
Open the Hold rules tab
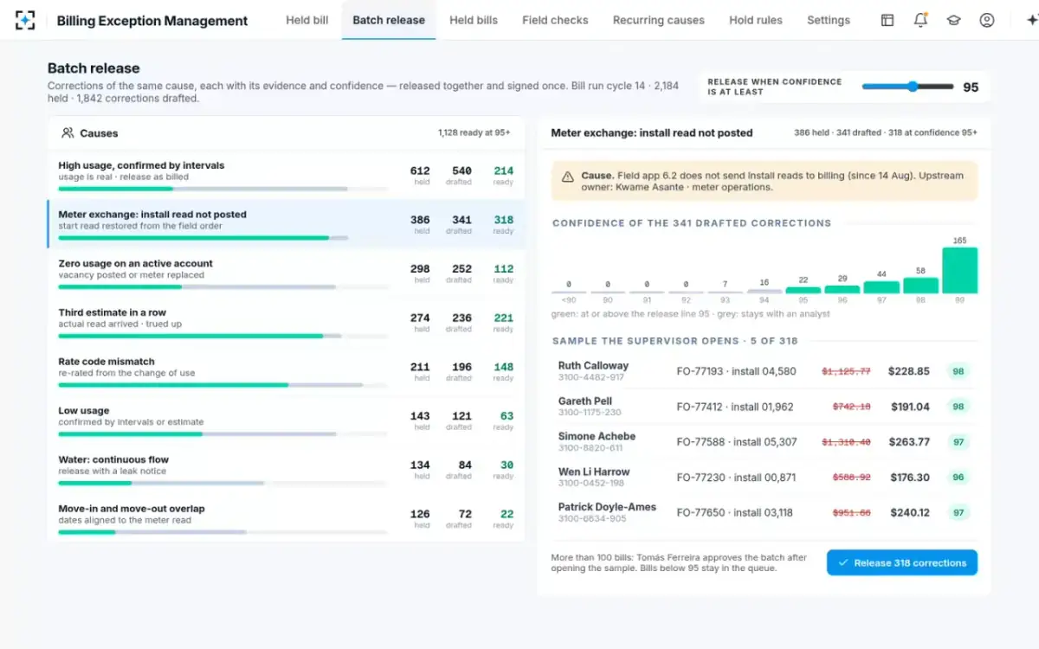(756, 20)
